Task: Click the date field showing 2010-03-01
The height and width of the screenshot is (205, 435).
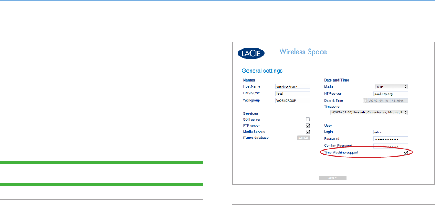Action: [379, 101]
